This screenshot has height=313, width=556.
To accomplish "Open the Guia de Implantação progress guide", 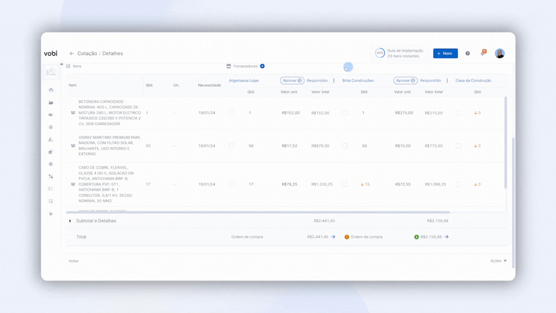I will tap(399, 53).
